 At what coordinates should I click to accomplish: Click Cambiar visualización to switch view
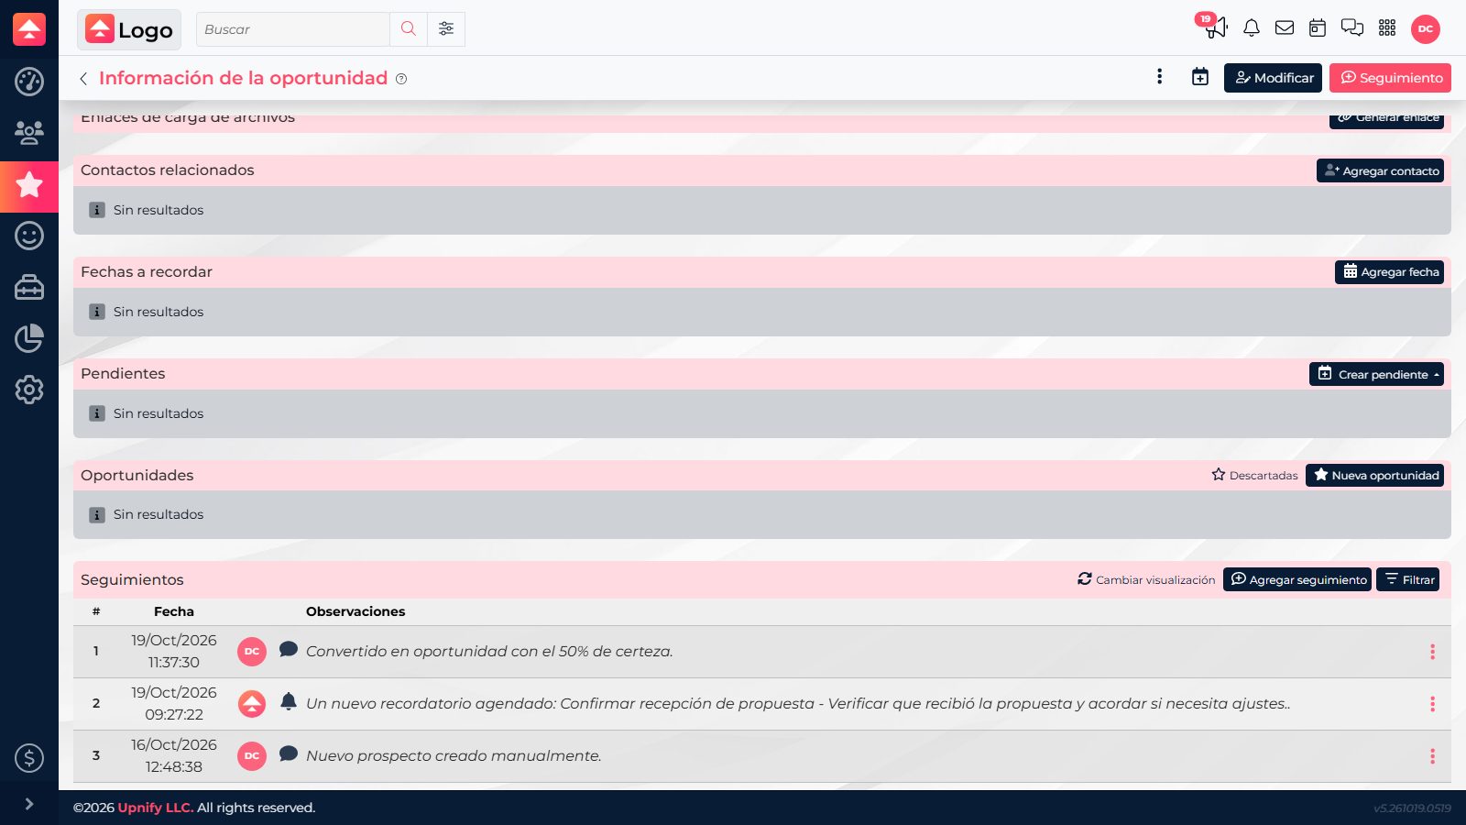1146,579
